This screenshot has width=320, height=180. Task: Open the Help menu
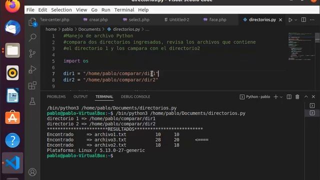pos(143,10)
